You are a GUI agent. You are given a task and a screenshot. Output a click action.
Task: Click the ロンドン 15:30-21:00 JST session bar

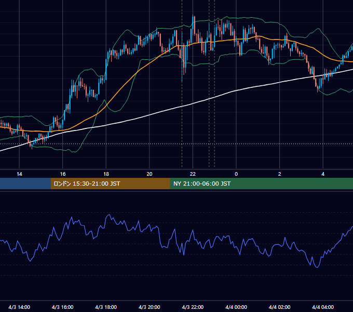(x=110, y=184)
